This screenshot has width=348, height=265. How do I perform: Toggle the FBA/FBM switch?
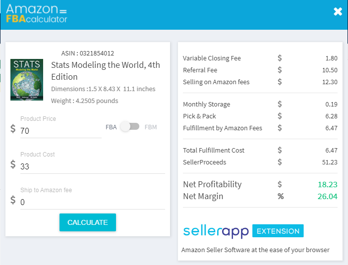[x=130, y=127]
